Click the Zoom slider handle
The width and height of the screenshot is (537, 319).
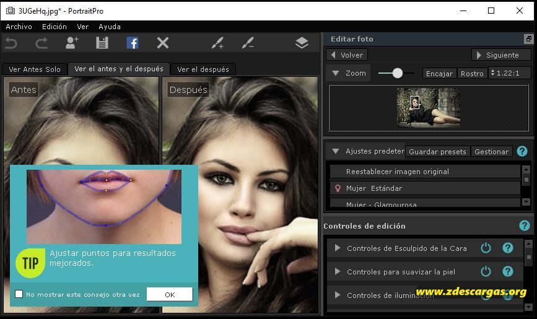point(397,73)
